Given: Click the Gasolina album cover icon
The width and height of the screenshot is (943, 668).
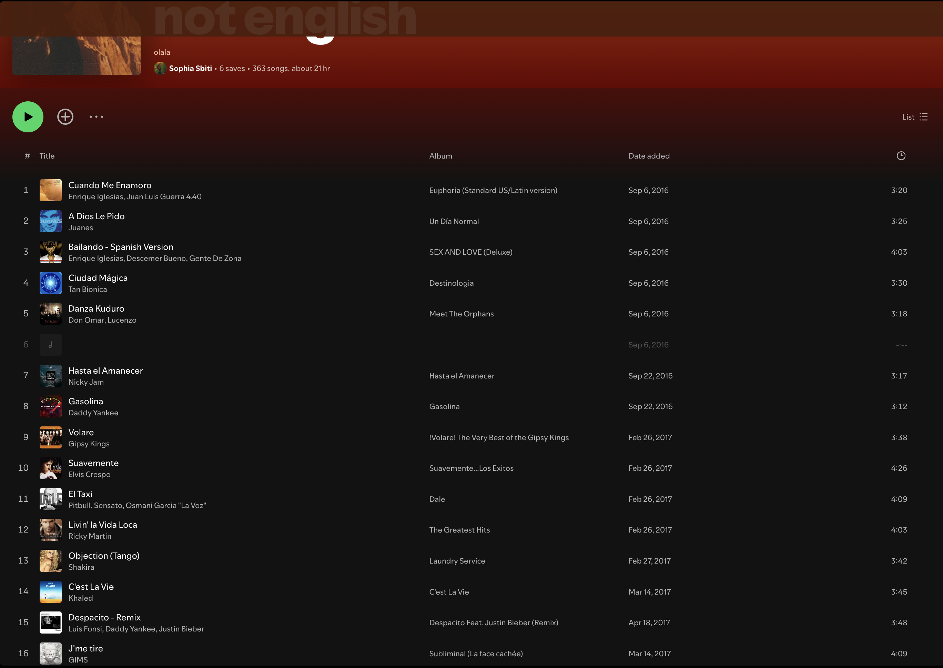Looking at the screenshot, I should tap(50, 406).
